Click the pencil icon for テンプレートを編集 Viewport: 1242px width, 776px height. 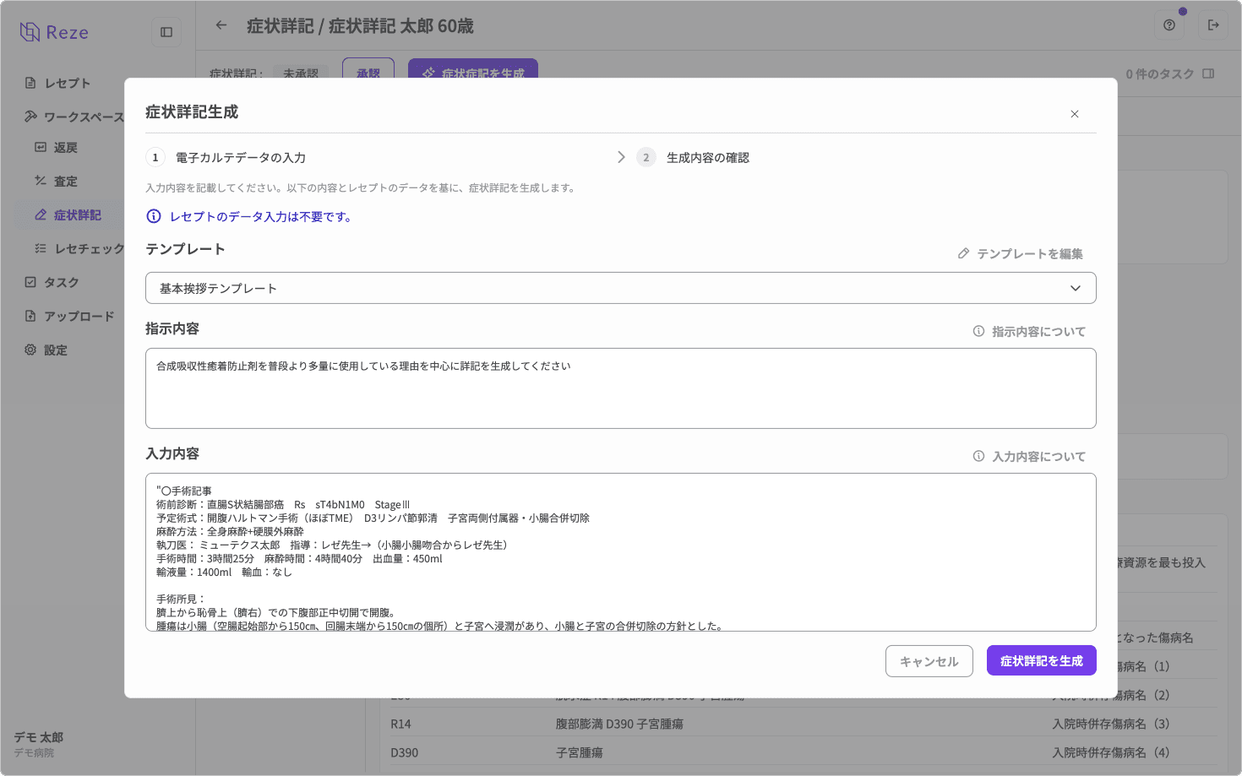click(963, 252)
